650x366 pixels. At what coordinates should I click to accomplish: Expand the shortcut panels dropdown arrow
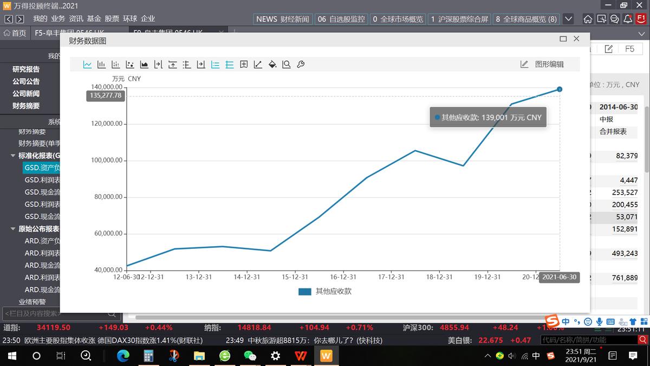[568, 19]
